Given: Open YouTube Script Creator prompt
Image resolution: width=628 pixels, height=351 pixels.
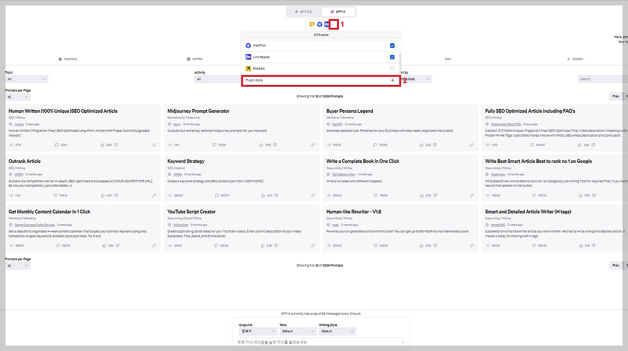Looking at the screenshot, I should (x=191, y=212).
